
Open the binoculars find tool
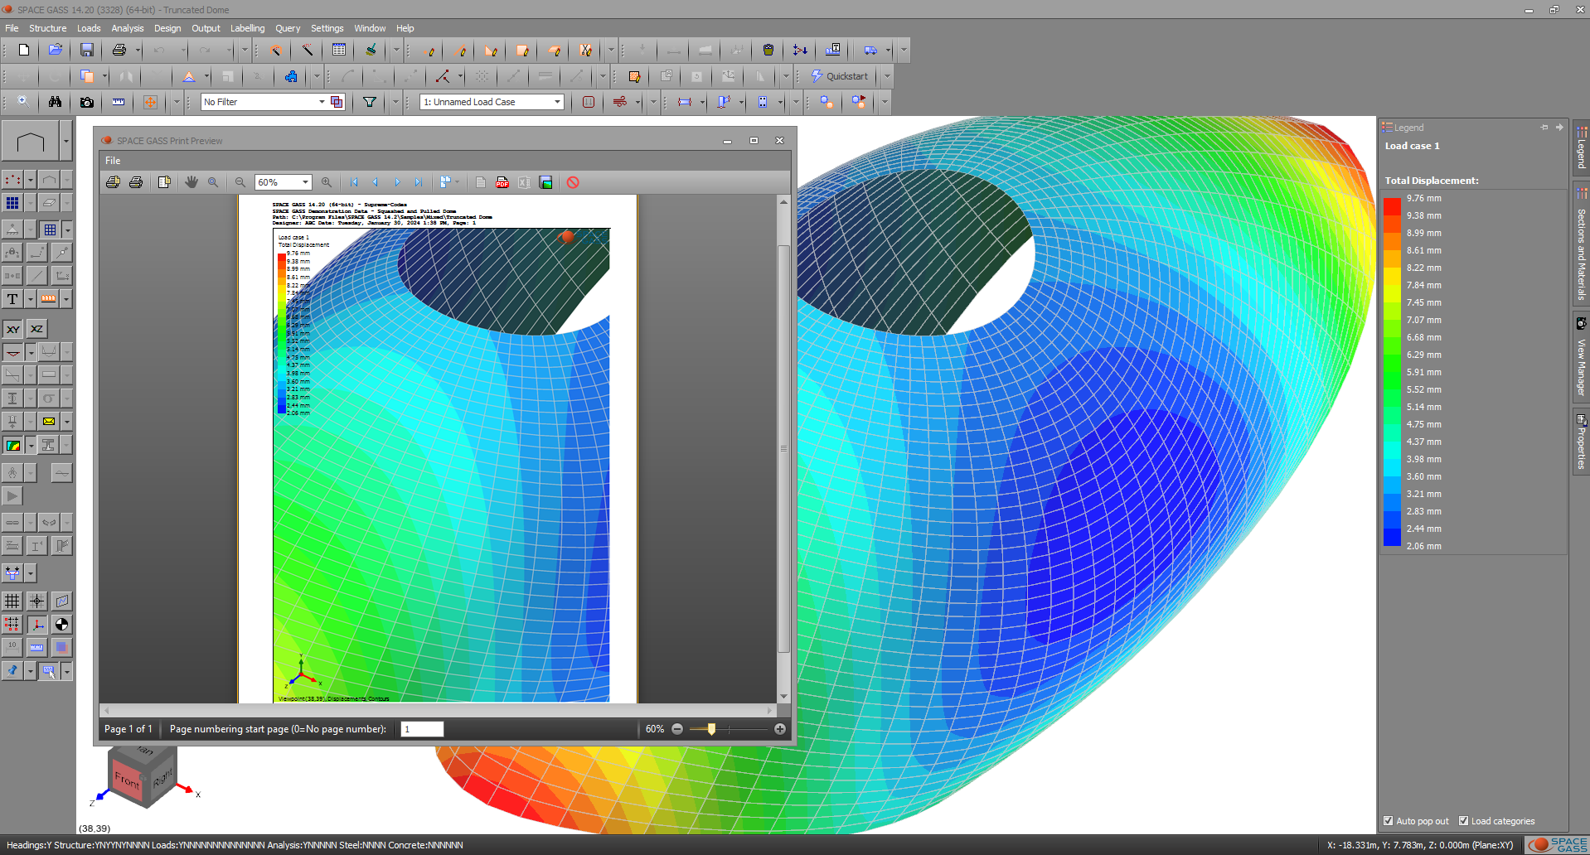tap(55, 102)
